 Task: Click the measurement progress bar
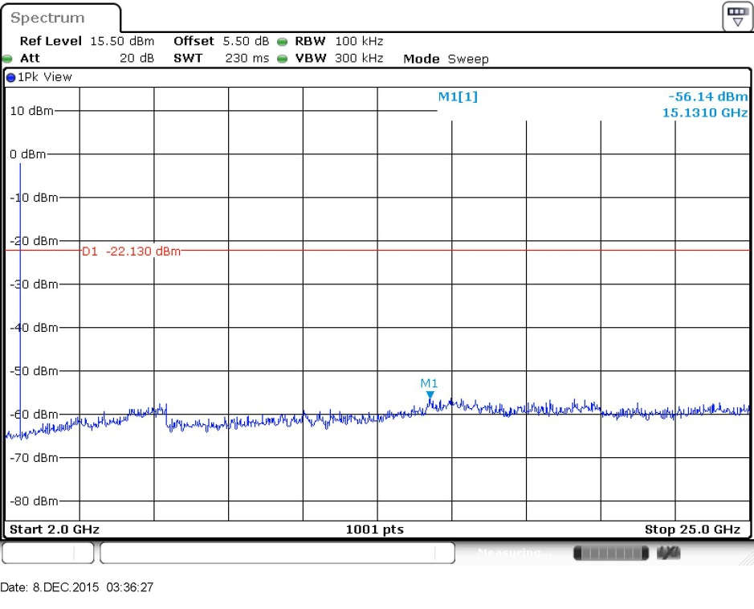pos(611,554)
